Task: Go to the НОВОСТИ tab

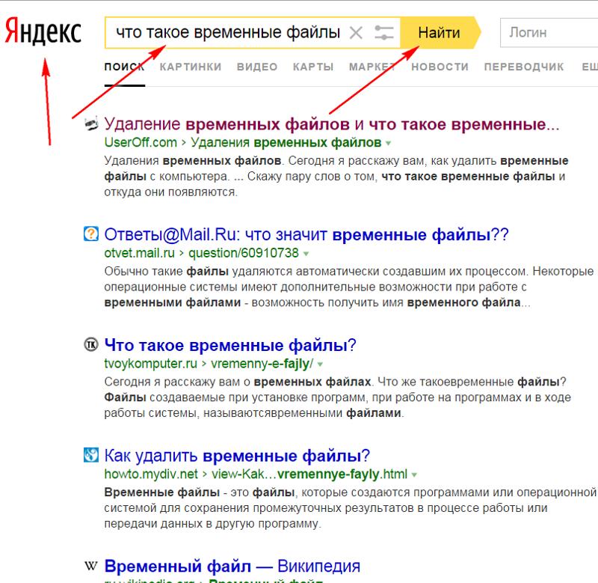Action: (440, 67)
